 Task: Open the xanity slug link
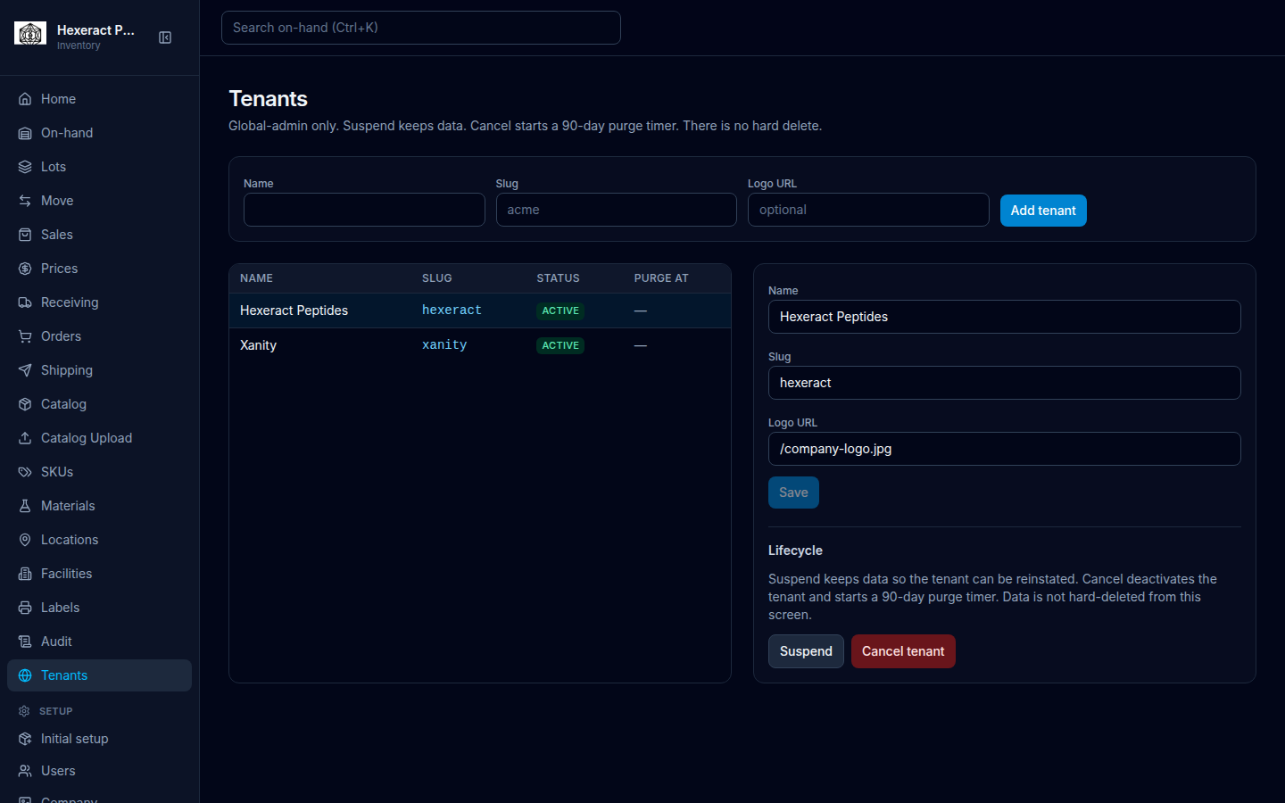[x=444, y=345]
